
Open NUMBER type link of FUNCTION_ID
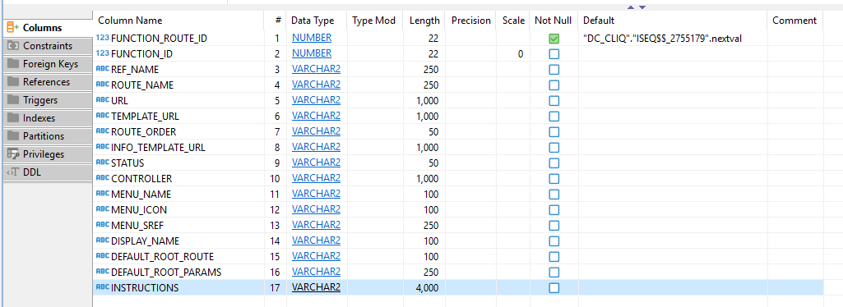[312, 53]
